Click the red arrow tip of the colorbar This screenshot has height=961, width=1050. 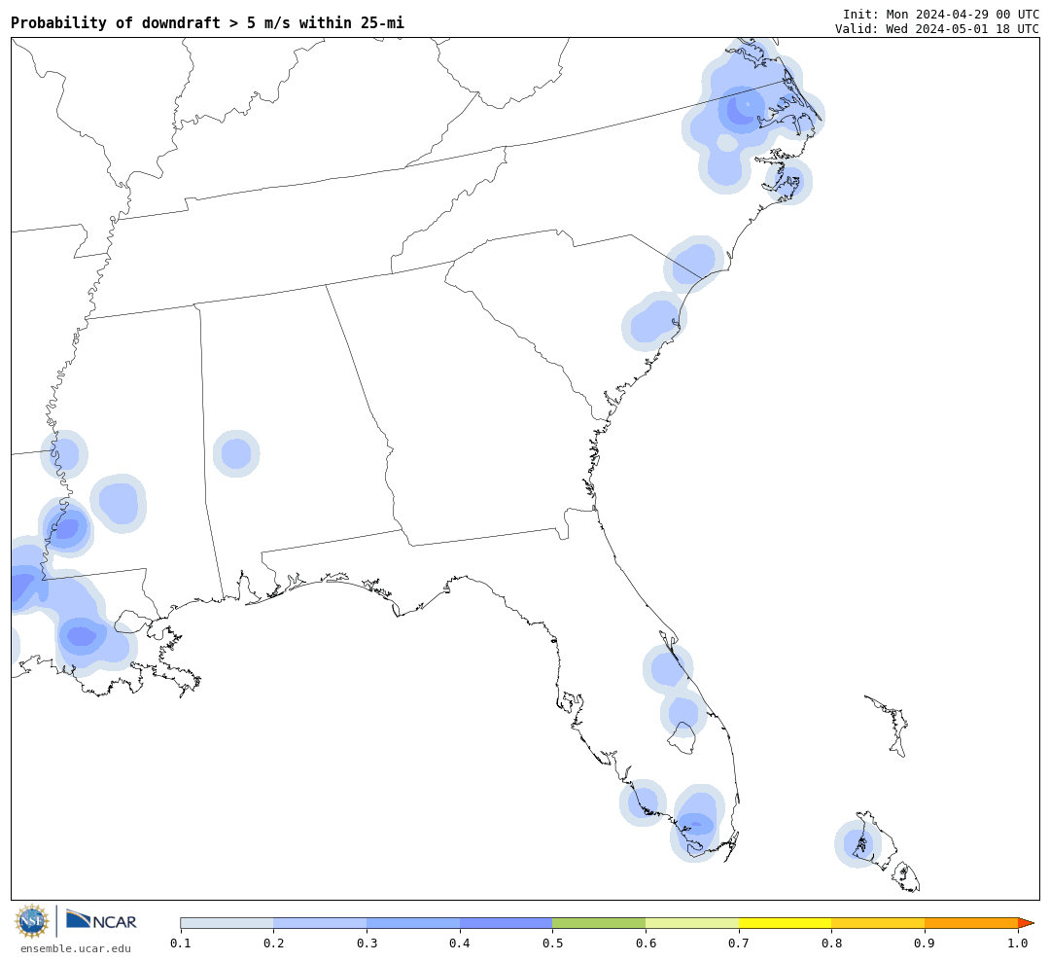click(1026, 923)
